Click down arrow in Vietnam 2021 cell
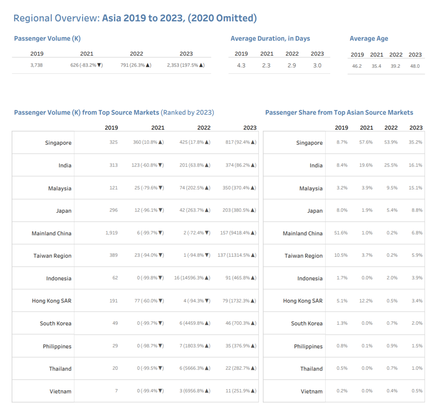The width and height of the screenshot is (443, 414). point(160,391)
